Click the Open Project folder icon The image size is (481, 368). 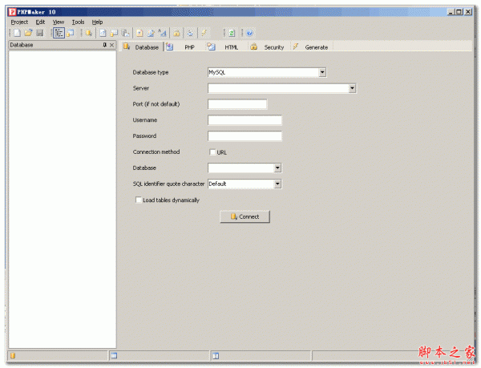point(29,33)
